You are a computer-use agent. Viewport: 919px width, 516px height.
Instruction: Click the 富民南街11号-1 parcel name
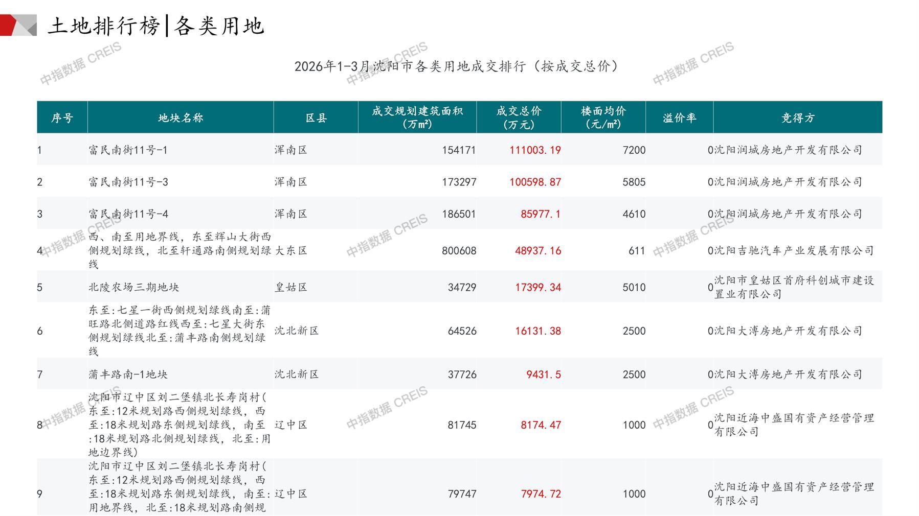tap(128, 150)
